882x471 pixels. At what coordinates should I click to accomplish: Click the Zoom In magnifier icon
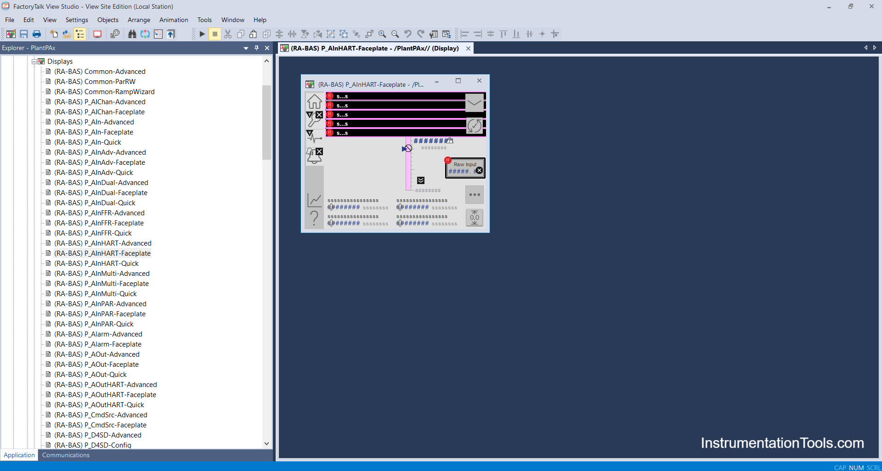[382, 34]
